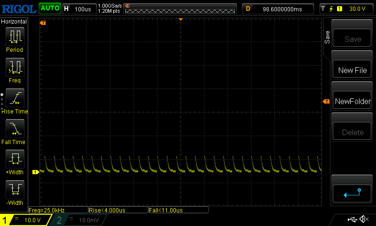
Task: Click the delay 98.6000000ms field
Action: (278, 9)
